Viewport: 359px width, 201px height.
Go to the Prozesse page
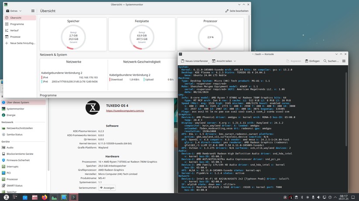coord(20,37)
